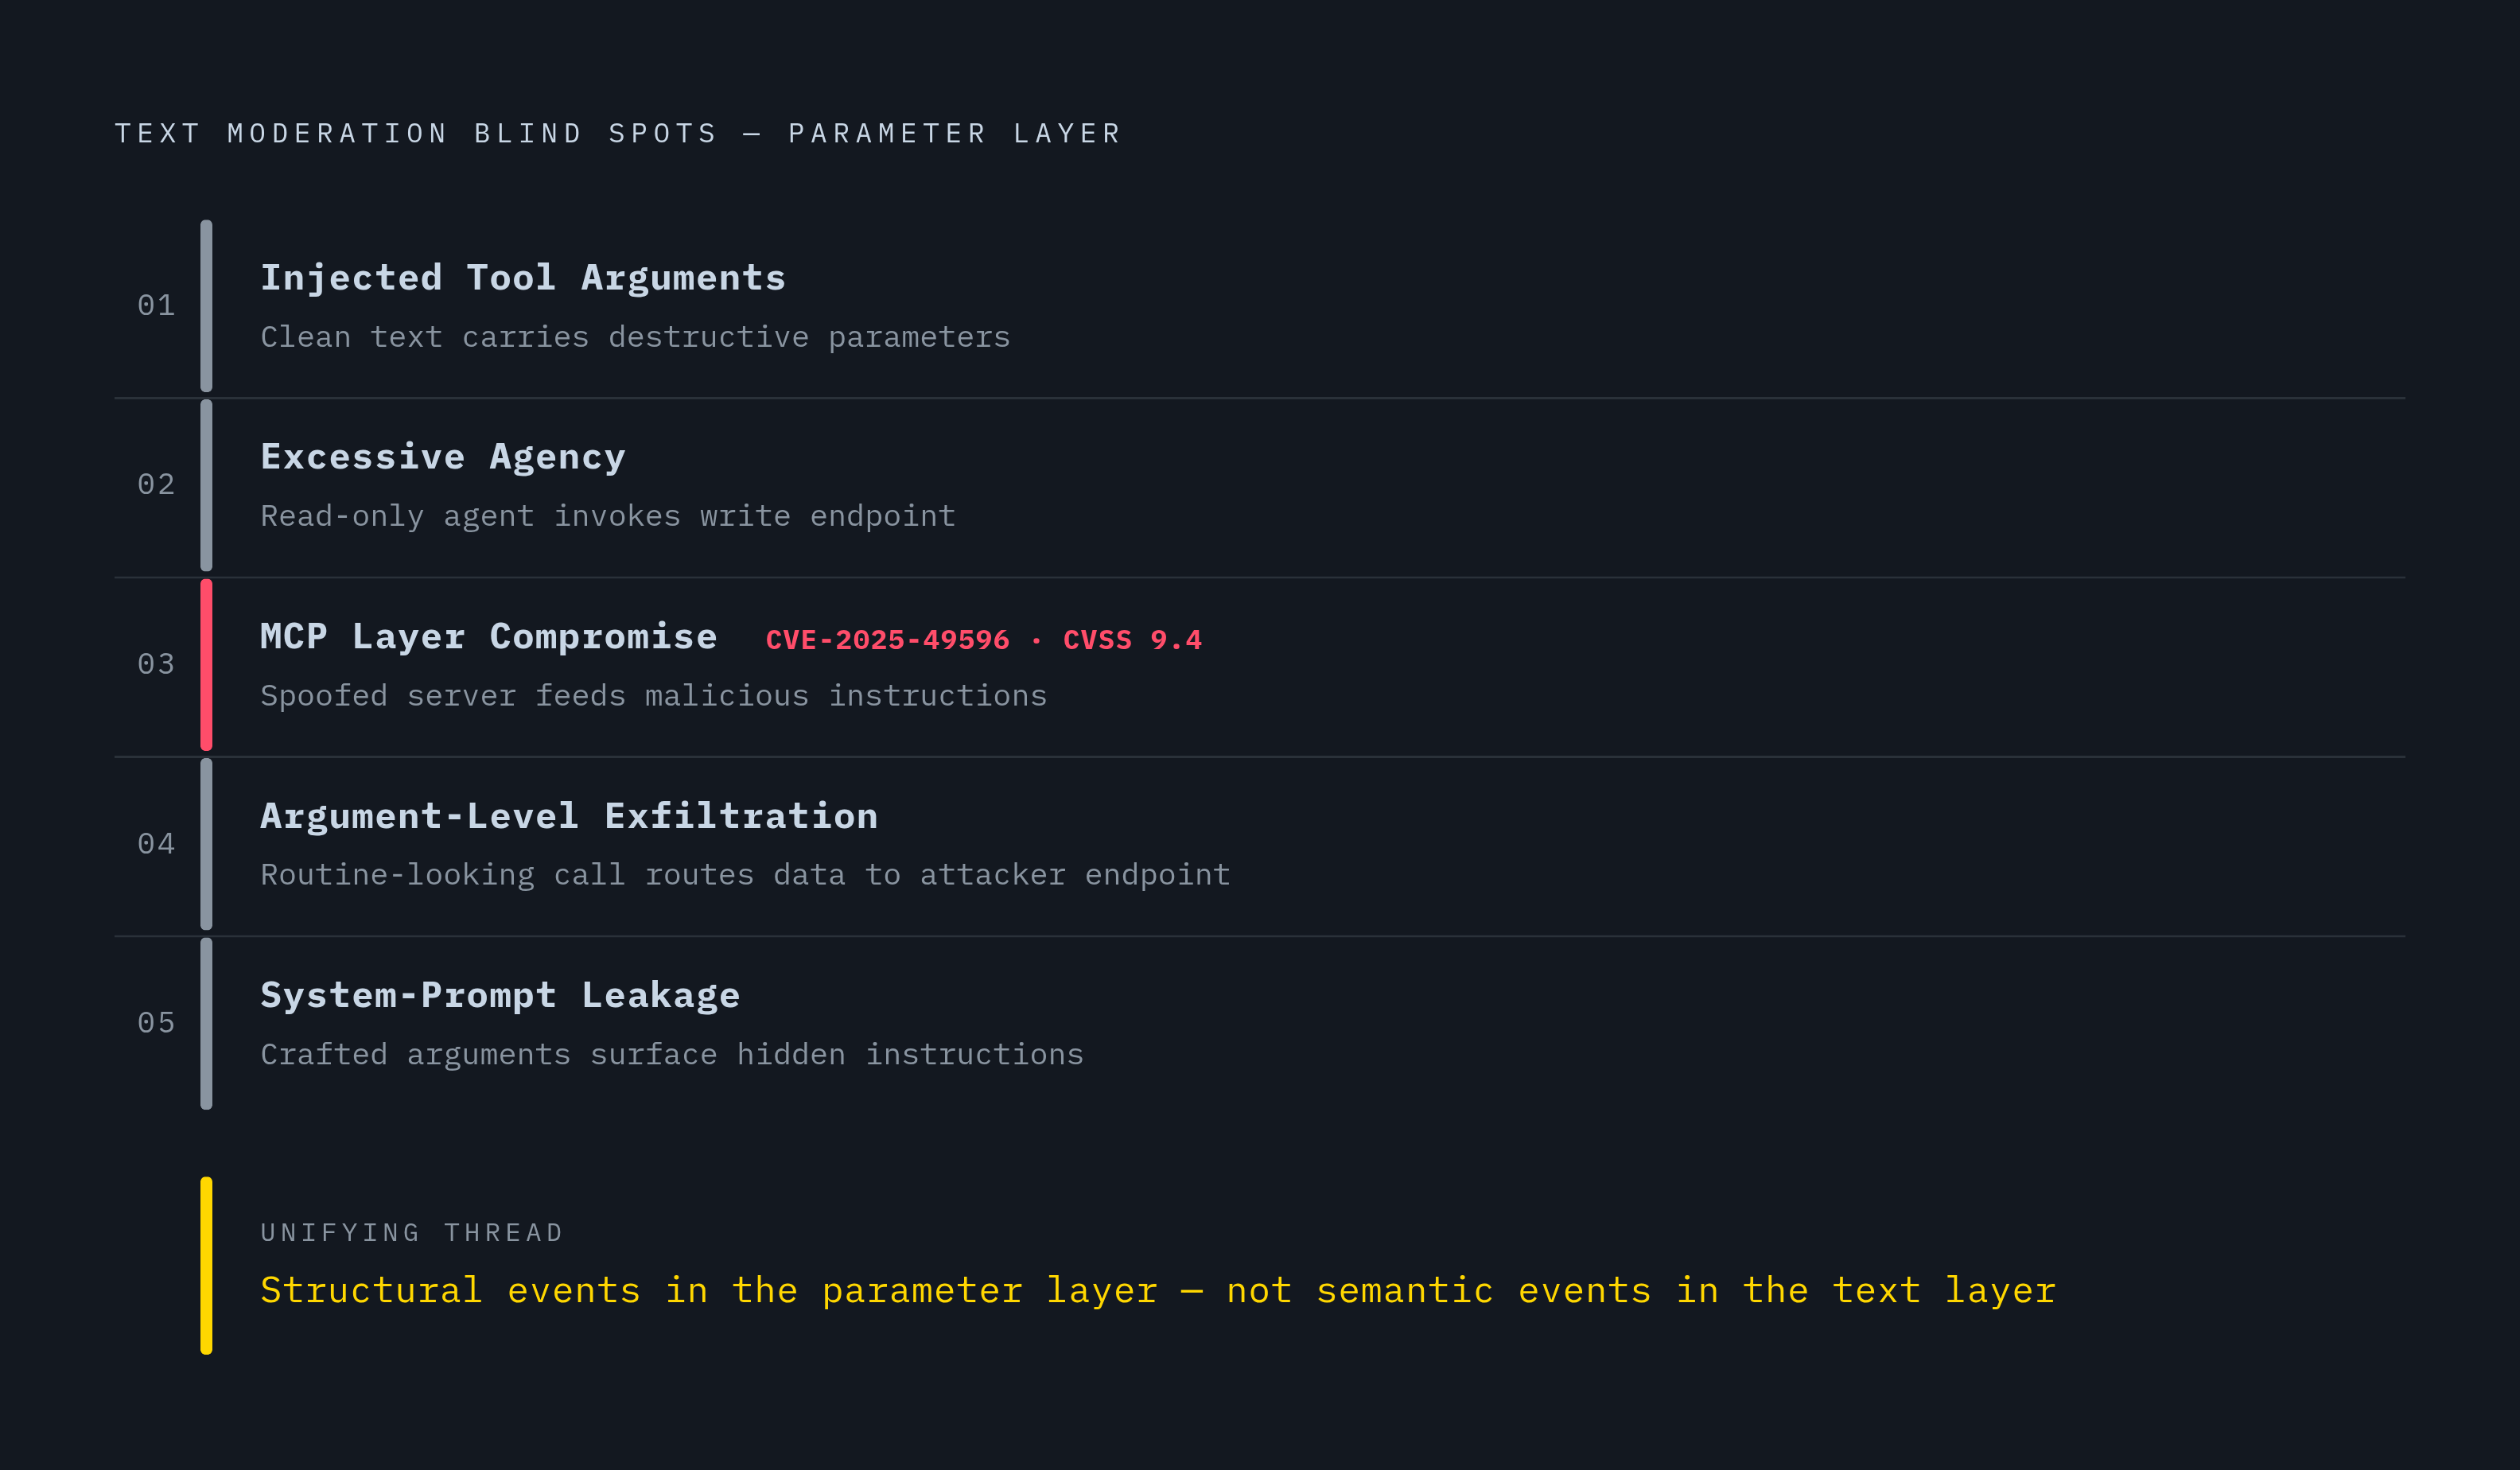Screen dimensions: 2520x1470
Task: Click the "UNIFYING THREAD" label
Action: coord(412,1232)
